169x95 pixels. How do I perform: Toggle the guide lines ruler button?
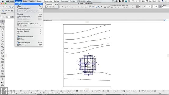click(137, 7)
